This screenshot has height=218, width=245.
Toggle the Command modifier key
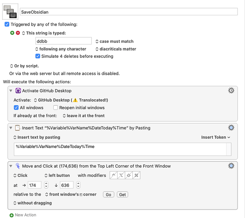pos(136,175)
